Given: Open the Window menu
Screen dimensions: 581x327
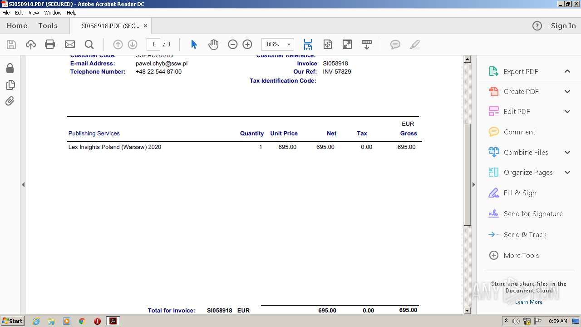Looking at the screenshot, I should (x=53, y=13).
